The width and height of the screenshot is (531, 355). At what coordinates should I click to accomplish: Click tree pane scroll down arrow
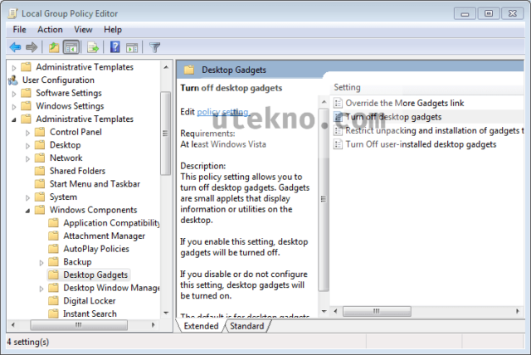[166, 313]
